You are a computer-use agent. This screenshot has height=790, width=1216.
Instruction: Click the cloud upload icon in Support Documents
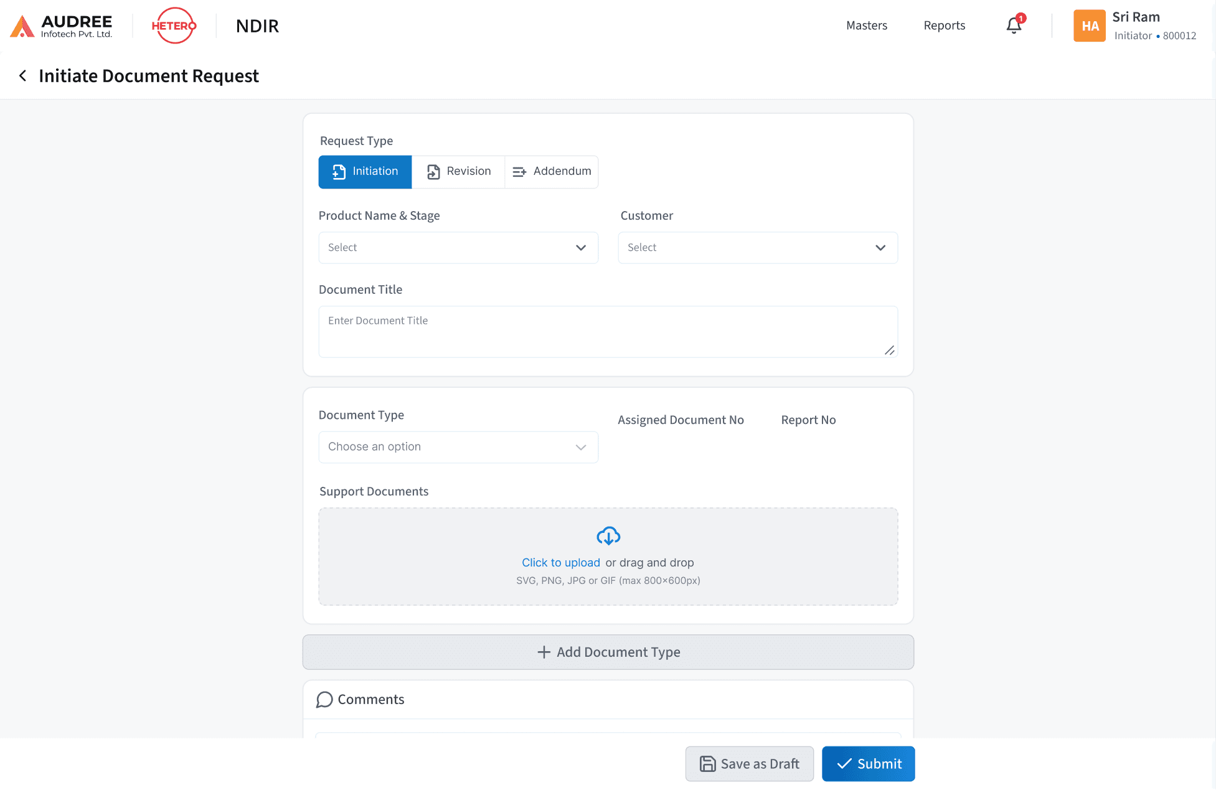(x=608, y=536)
